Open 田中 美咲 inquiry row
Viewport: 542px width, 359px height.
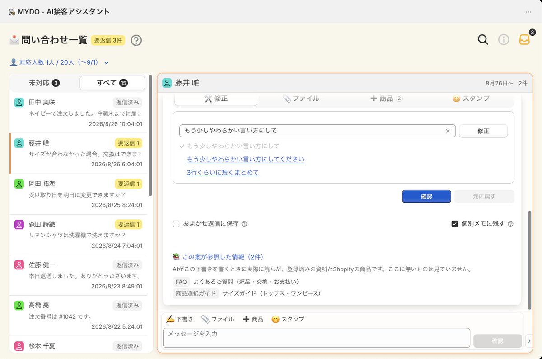pyautogui.click(x=78, y=113)
